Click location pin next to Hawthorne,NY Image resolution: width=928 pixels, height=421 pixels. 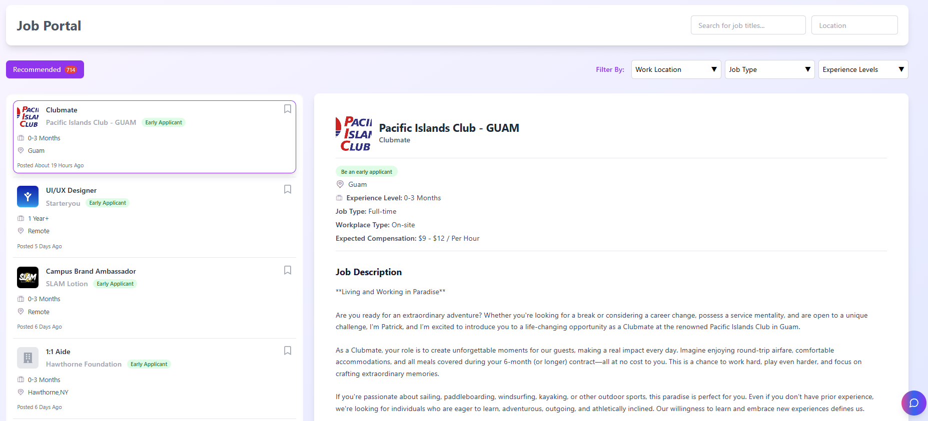[x=21, y=392]
